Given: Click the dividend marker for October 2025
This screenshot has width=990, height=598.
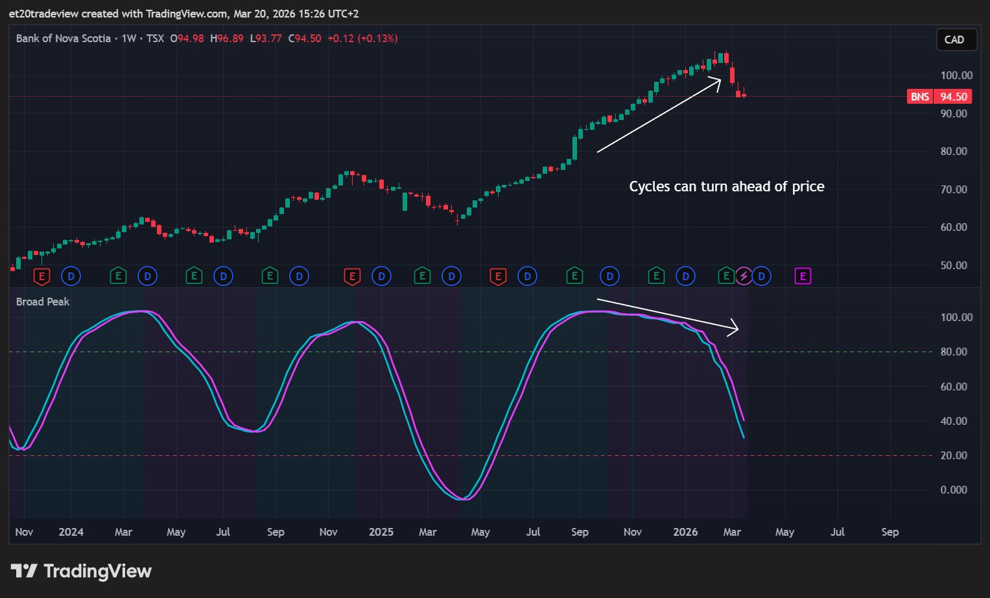Looking at the screenshot, I should tap(609, 276).
